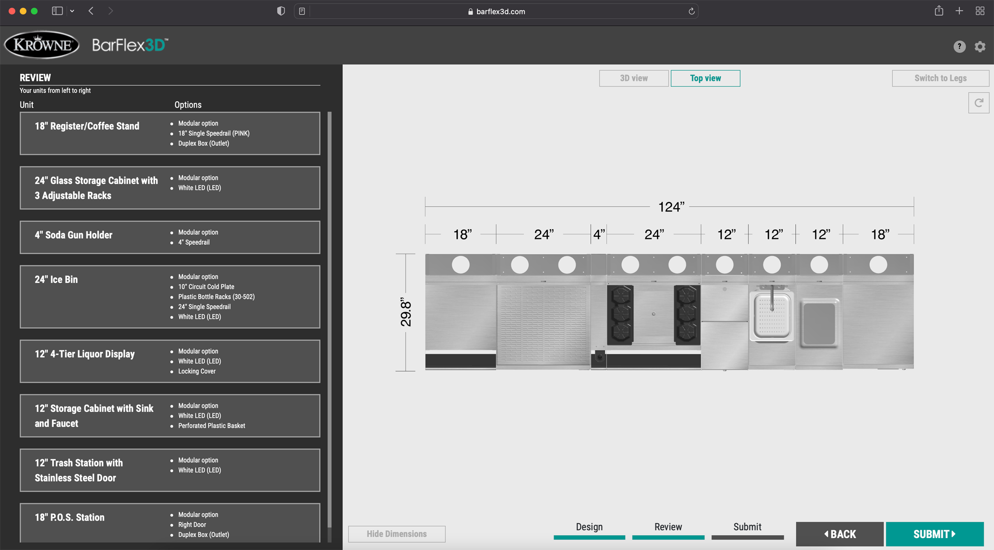This screenshot has height=550, width=994.
Task: Click the Krowne logo
Action: [x=42, y=45]
